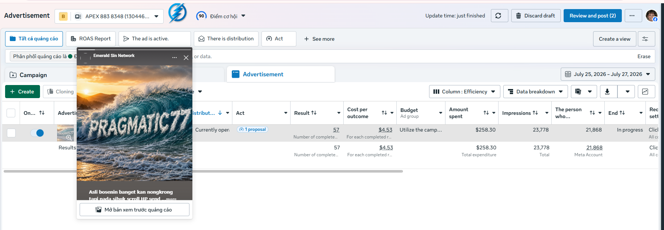The width and height of the screenshot is (664, 230).
Task: Sort the Result column
Action: click(x=314, y=113)
